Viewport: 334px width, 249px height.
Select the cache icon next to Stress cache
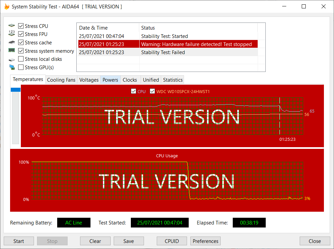coord(11,42)
